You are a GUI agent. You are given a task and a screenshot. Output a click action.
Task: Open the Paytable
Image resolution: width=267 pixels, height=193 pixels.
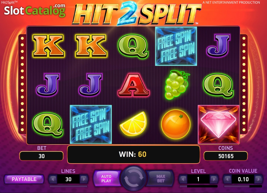tap(24, 179)
